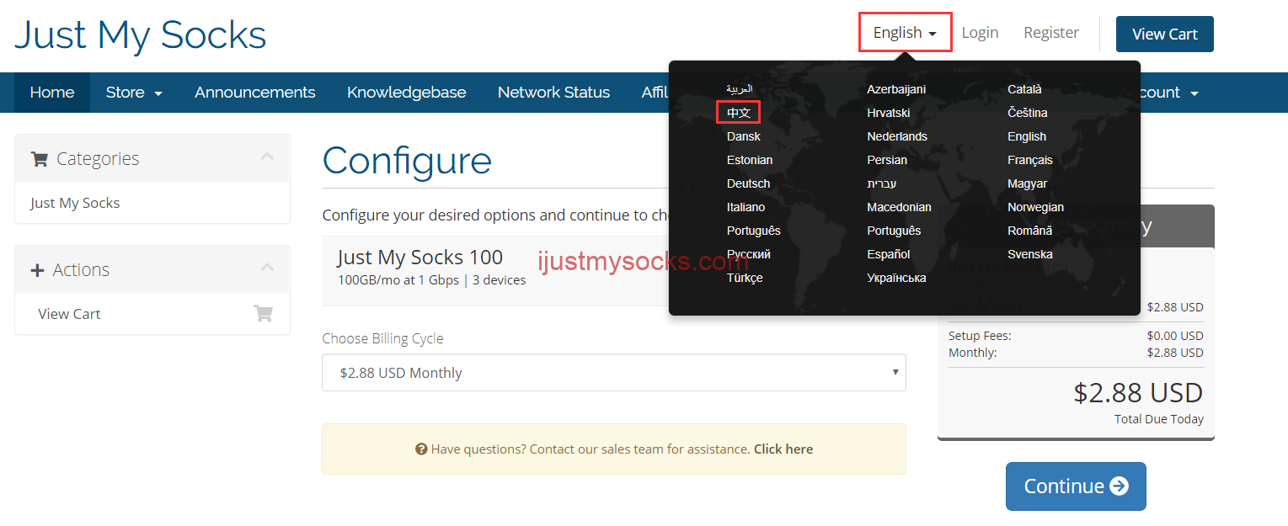The height and width of the screenshot is (526, 1288).
Task: Expand the Store menu in the navigation bar
Action: pos(134,93)
